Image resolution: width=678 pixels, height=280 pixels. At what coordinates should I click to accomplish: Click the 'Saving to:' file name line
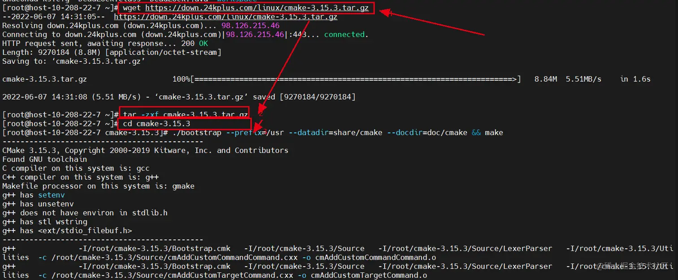74,61
